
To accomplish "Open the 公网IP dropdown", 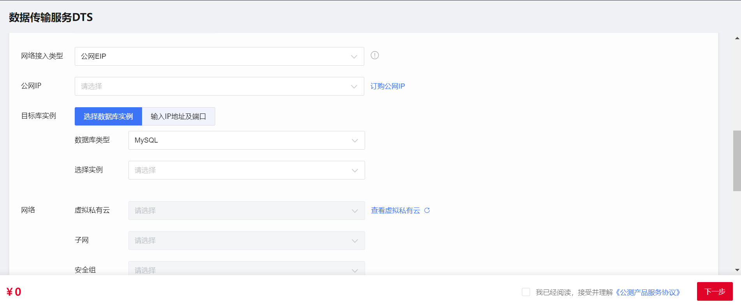I will (219, 86).
